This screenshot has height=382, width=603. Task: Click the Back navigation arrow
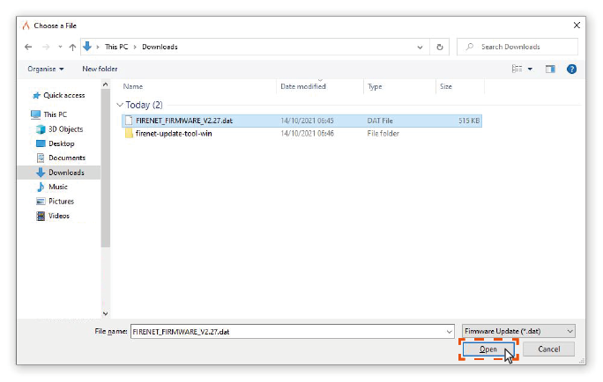[x=28, y=47]
